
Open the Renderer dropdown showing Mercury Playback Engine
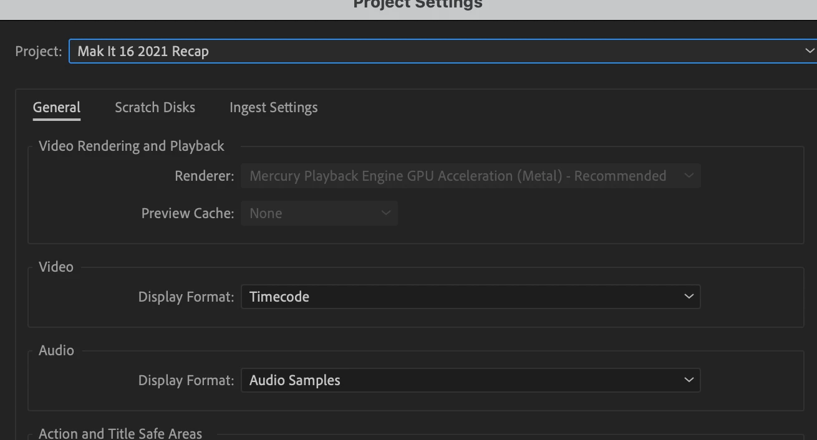462,176
